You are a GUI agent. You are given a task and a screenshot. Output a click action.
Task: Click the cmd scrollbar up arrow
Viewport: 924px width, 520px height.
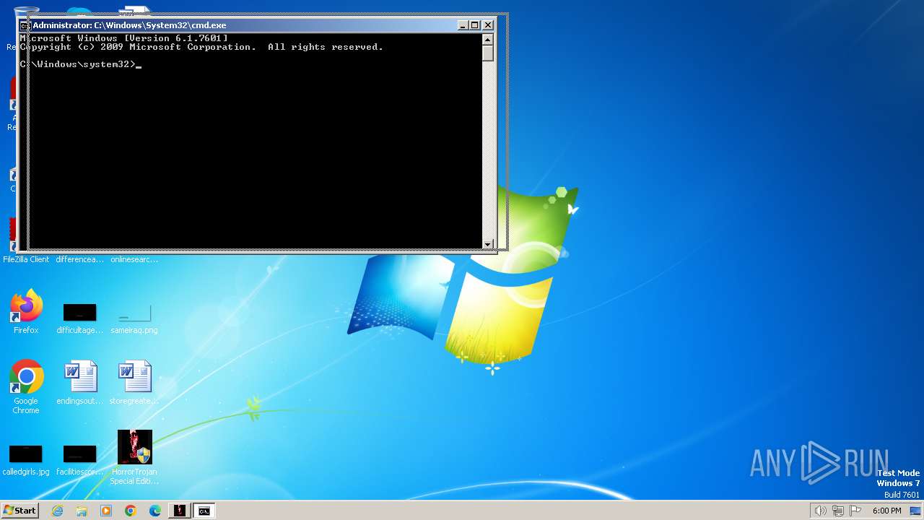488,39
